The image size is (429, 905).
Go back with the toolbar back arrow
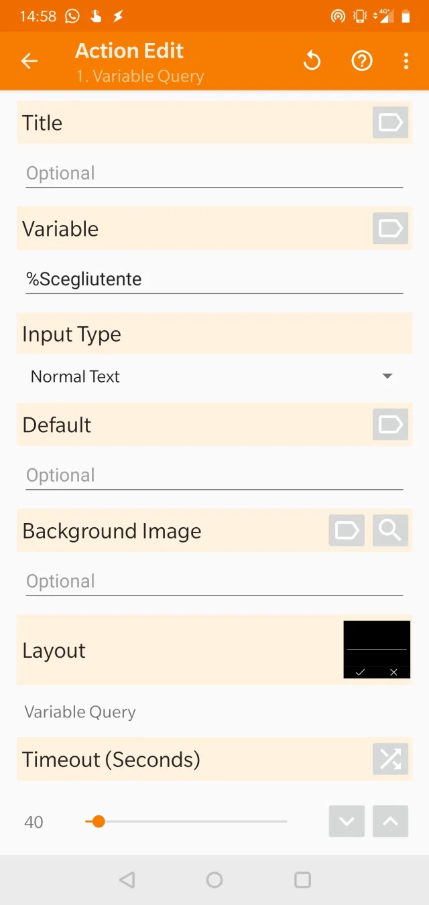tap(29, 60)
